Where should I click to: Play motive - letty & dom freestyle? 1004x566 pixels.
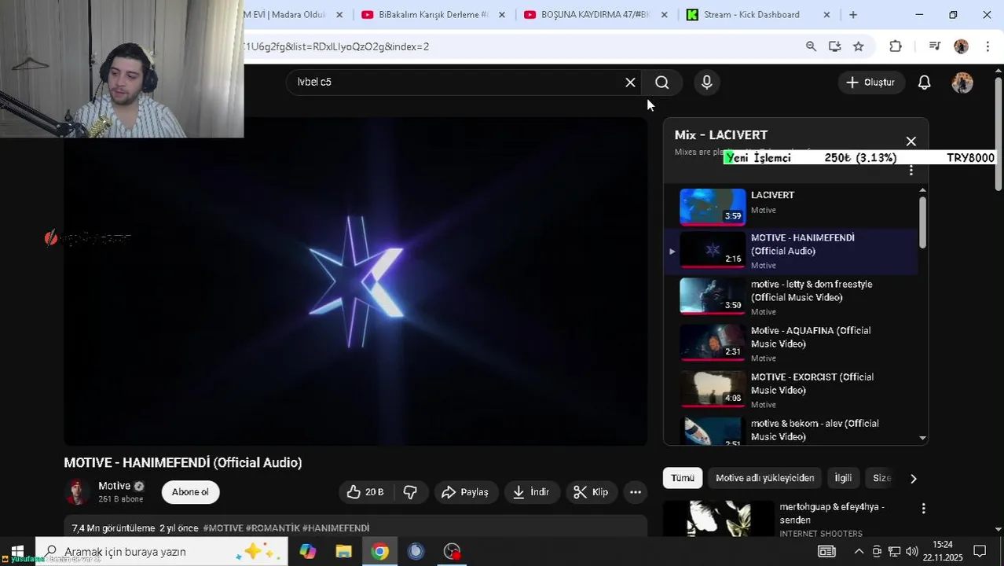(791, 298)
